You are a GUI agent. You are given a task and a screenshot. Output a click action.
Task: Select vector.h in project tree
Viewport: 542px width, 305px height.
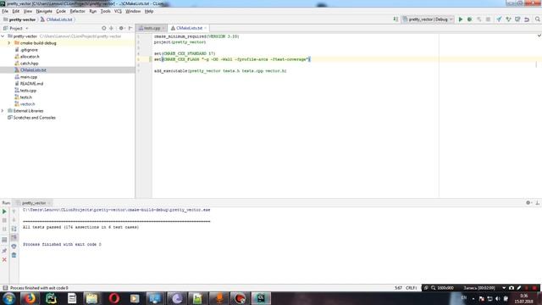click(x=27, y=104)
